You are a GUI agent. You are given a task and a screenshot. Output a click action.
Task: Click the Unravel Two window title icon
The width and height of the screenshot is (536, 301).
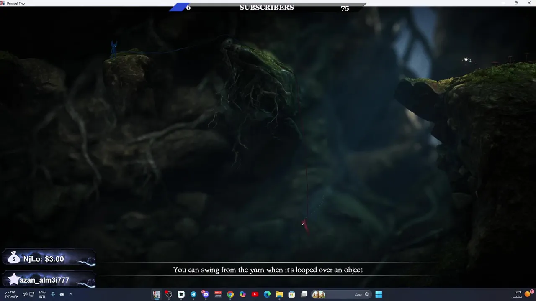click(x=3, y=3)
